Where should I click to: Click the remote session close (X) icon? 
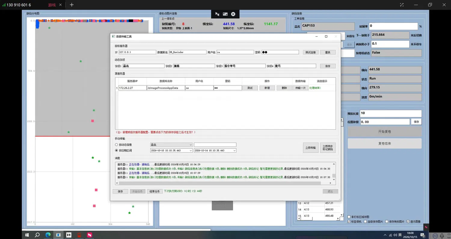233,14
